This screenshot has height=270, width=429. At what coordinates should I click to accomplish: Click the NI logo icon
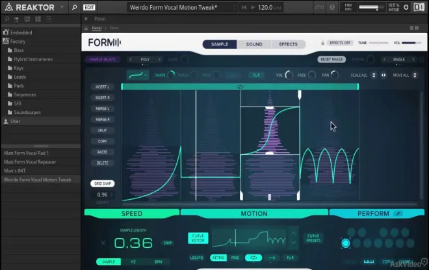tap(419, 7)
